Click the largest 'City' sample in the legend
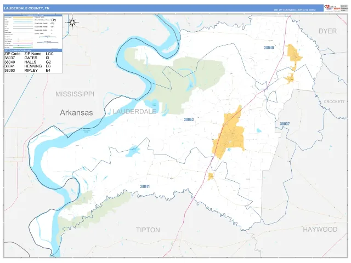This screenshot has width=351, height=263. [x=54, y=20]
